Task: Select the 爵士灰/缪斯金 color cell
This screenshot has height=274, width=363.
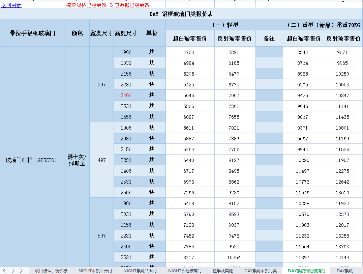Action: pyautogui.click(x=77, y=160)
